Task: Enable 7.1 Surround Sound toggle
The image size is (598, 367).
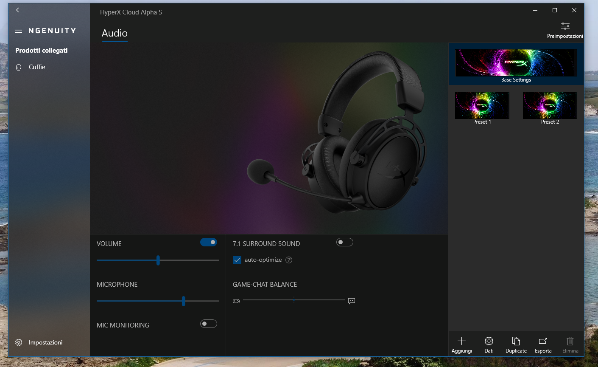Action: click(x=345, y=242)
